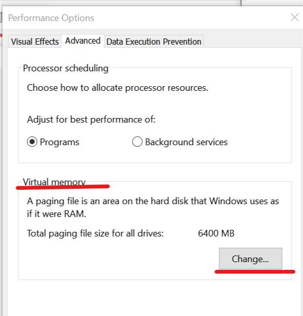Click the Change... button for virtual memory
303x316 pixels.
tap(251, 259)
